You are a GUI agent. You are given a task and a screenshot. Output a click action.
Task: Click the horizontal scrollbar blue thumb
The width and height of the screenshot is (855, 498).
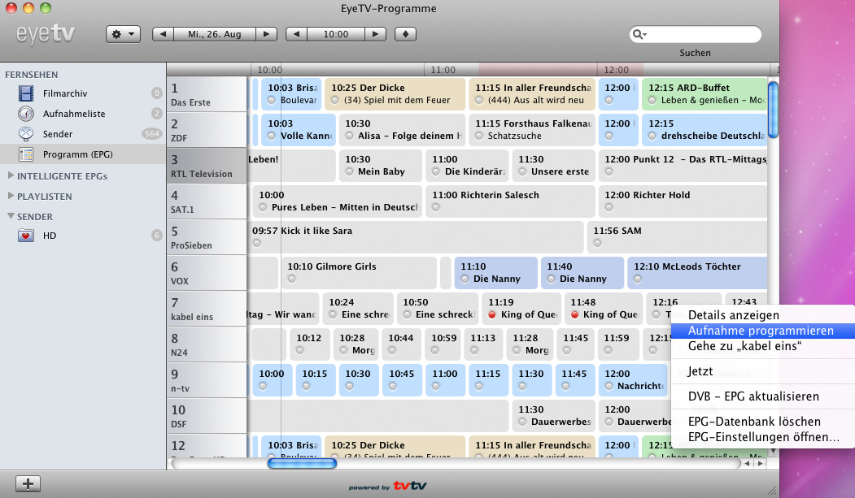coord(302,464)
